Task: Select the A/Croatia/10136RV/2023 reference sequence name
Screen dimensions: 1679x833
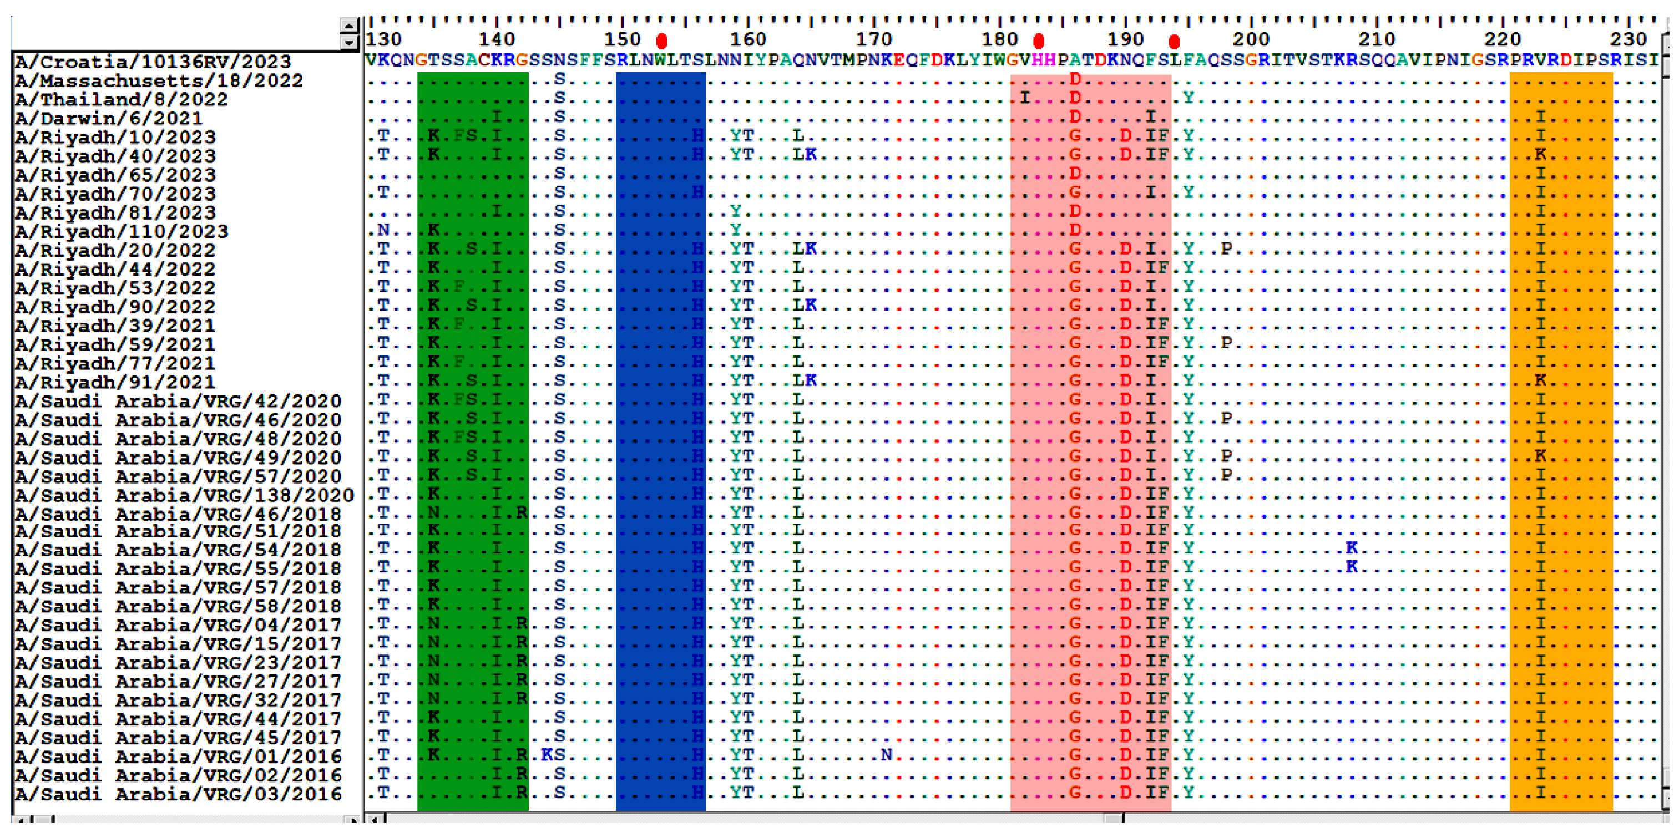Action: 153,62
